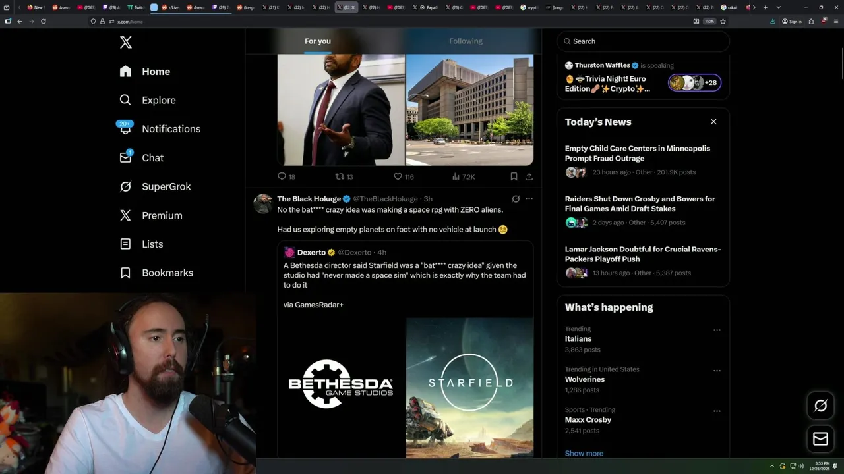This screenshot has width=844, height=474.
Task: Open Premium in the sidebar
Action: coord(151,215)
